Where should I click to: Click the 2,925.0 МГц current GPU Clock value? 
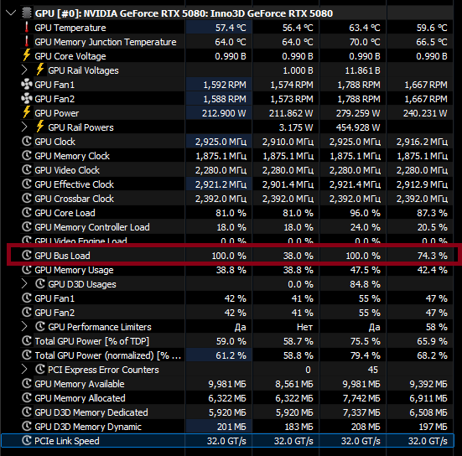(x=221, y=142)
